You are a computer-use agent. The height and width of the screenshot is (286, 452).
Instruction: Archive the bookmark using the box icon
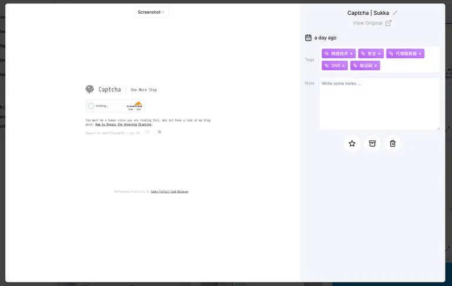click(x=372, y=143)
